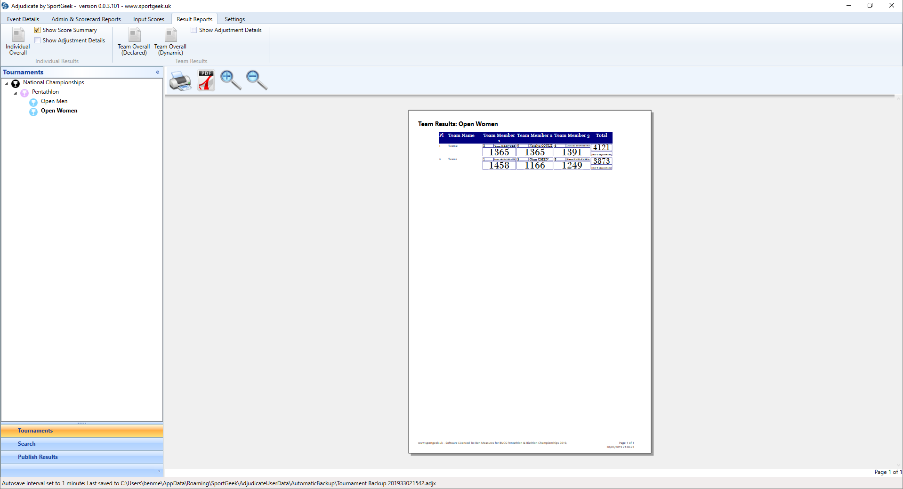The width and height of the screenshot is (903, 489).
Task: Collapse the National Championships tree node
Action: pyautogui.click(x=7, y=84)
